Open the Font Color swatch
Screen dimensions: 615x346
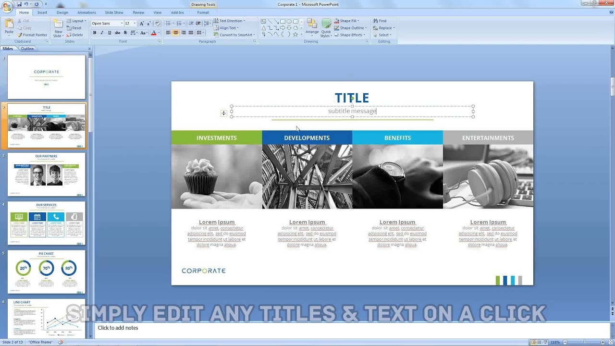tap(154, 33)
